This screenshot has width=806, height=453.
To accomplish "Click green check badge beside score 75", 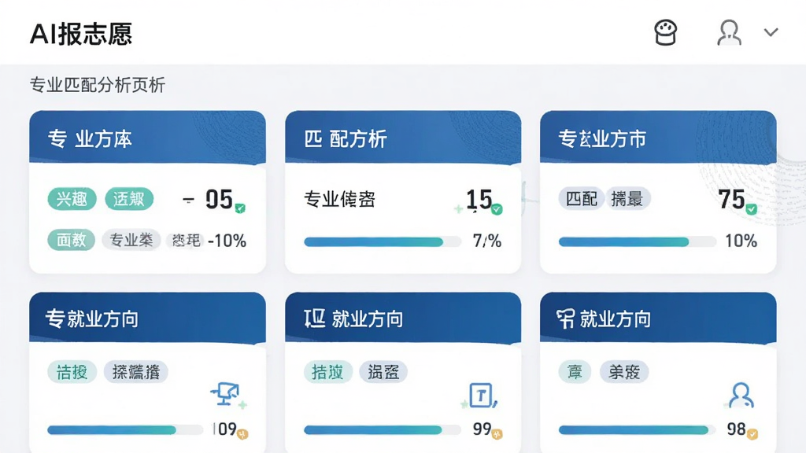I will click(752, 209).
